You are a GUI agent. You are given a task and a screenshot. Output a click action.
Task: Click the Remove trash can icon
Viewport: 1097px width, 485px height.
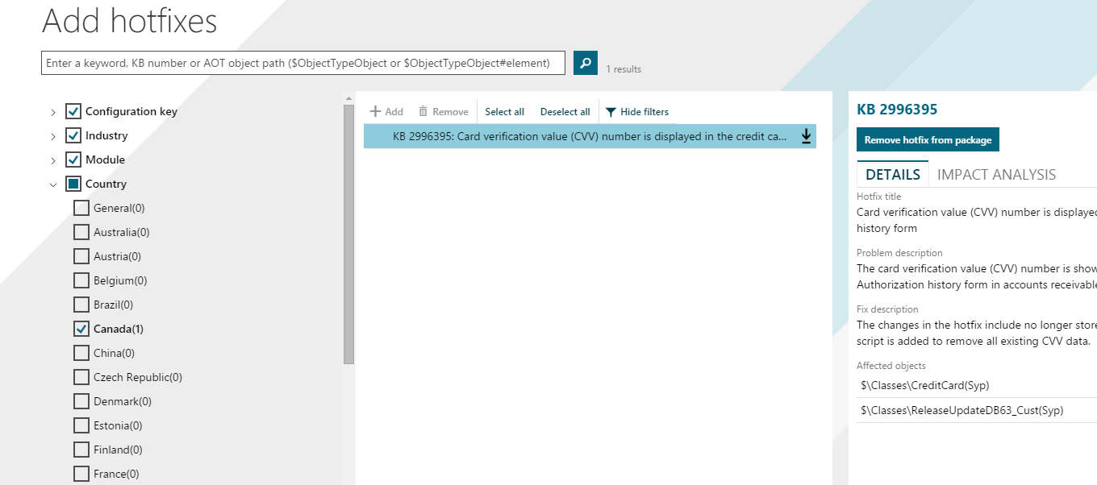click(423, 112)
